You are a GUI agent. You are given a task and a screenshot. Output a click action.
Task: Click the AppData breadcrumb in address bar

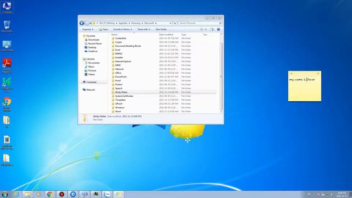(x=123, y=23)
